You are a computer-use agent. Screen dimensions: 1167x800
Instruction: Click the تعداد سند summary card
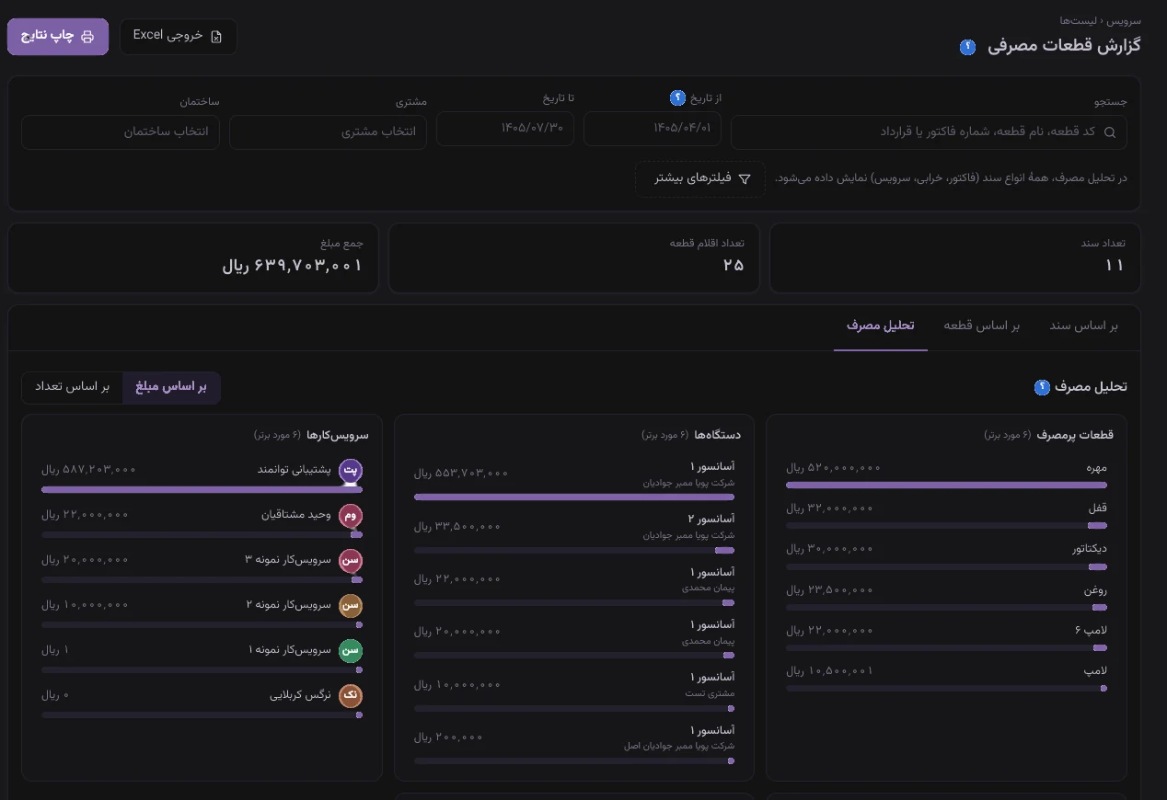pyautogui.click(x=955, y=258)
